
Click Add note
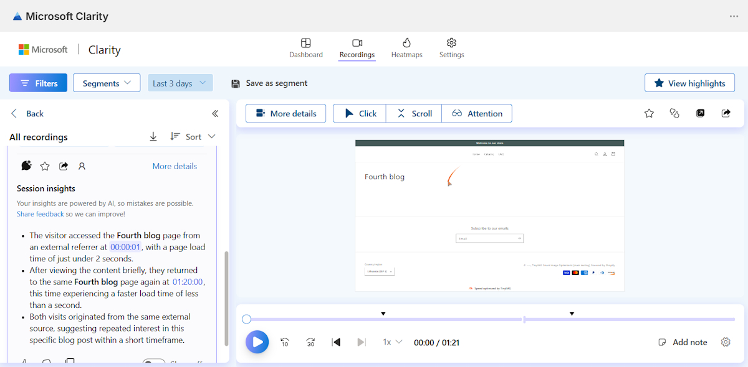pyautogui.click(x=683, y=342)
